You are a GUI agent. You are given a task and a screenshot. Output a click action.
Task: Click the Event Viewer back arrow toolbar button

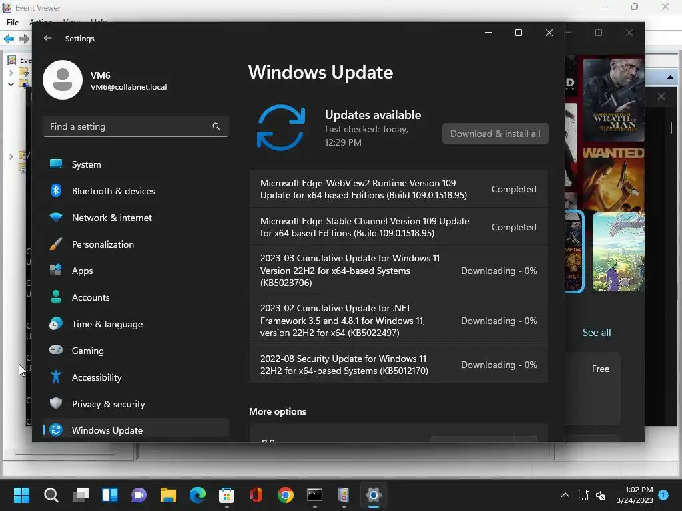[x=9, y=39]
